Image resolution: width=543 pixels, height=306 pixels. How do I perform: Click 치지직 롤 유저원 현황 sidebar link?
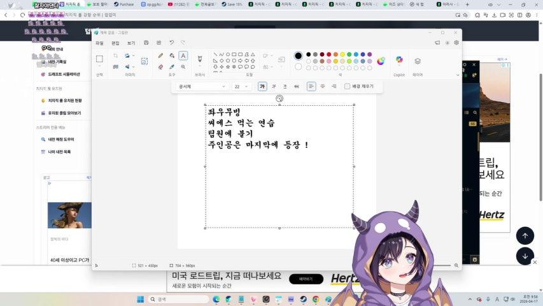[65, 101]
